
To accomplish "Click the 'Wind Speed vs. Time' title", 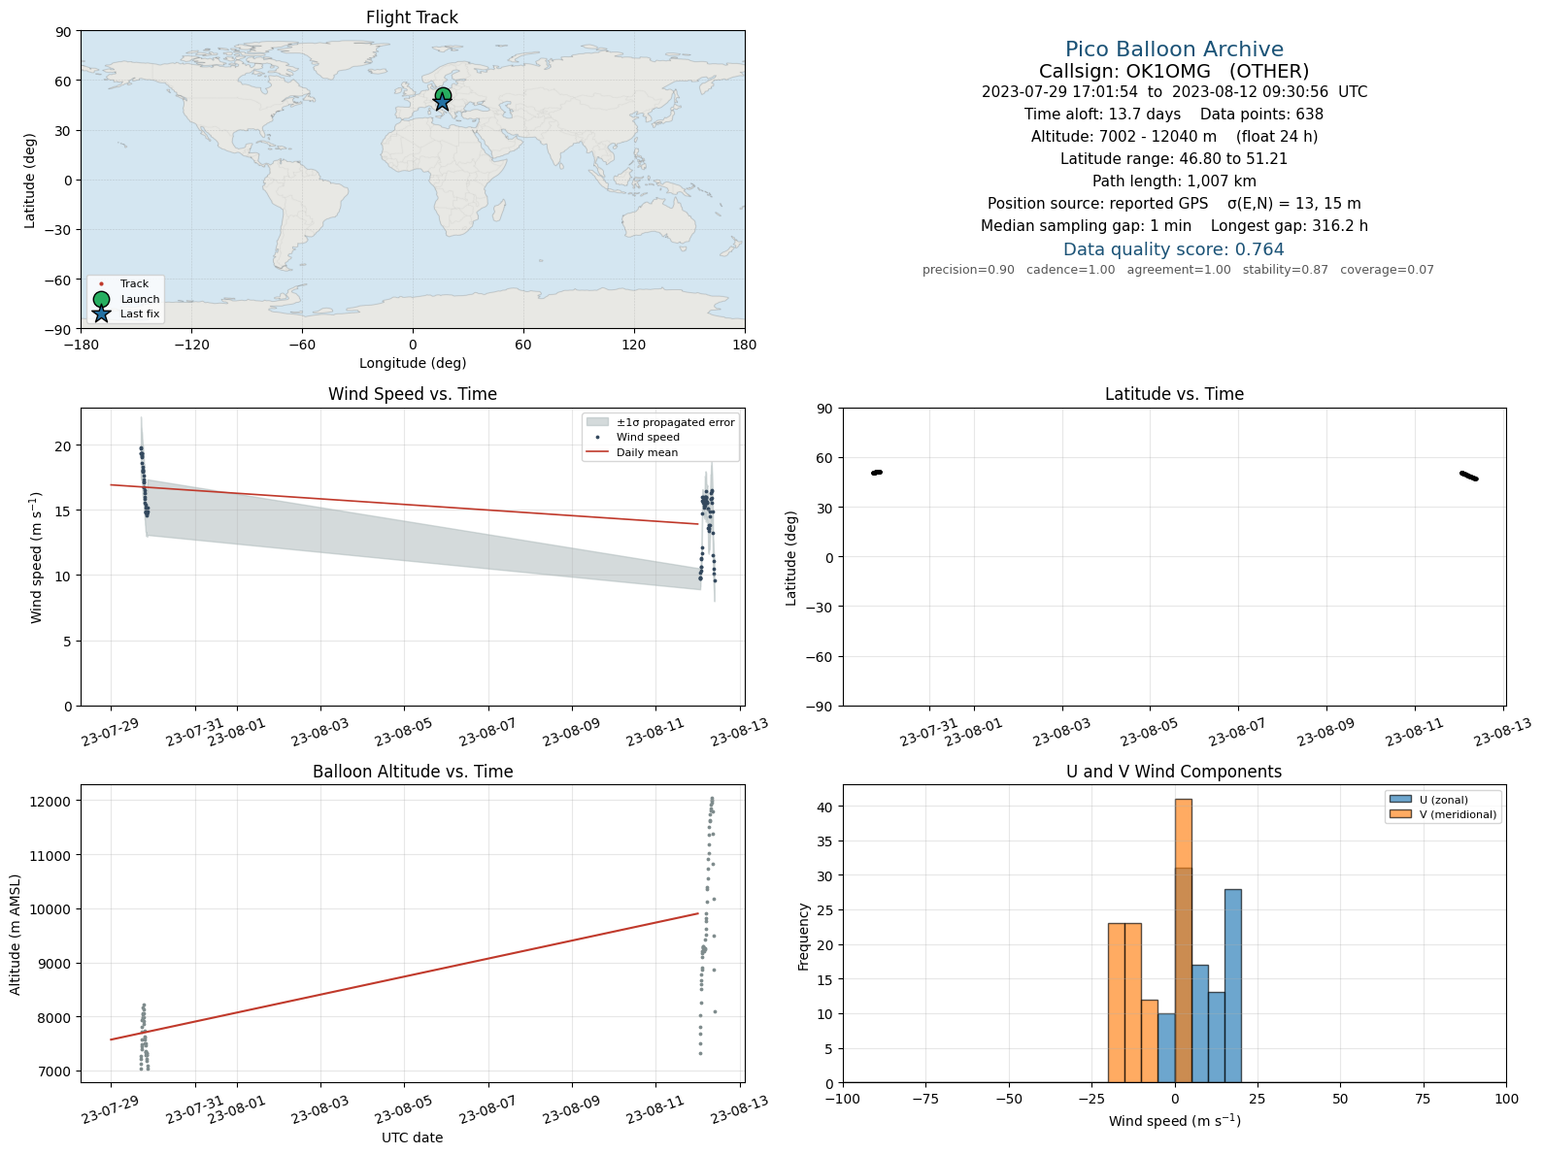I will (x=413, y=394).
